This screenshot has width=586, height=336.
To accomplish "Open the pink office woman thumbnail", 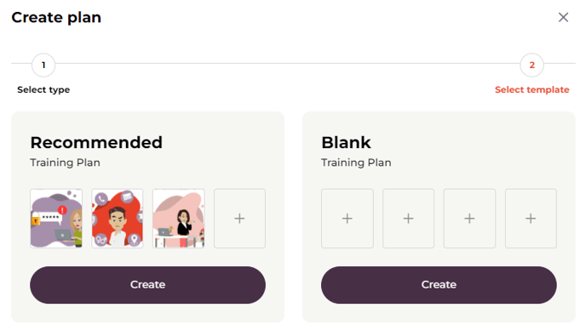I will pyautogui.click(x=179, y=219).
